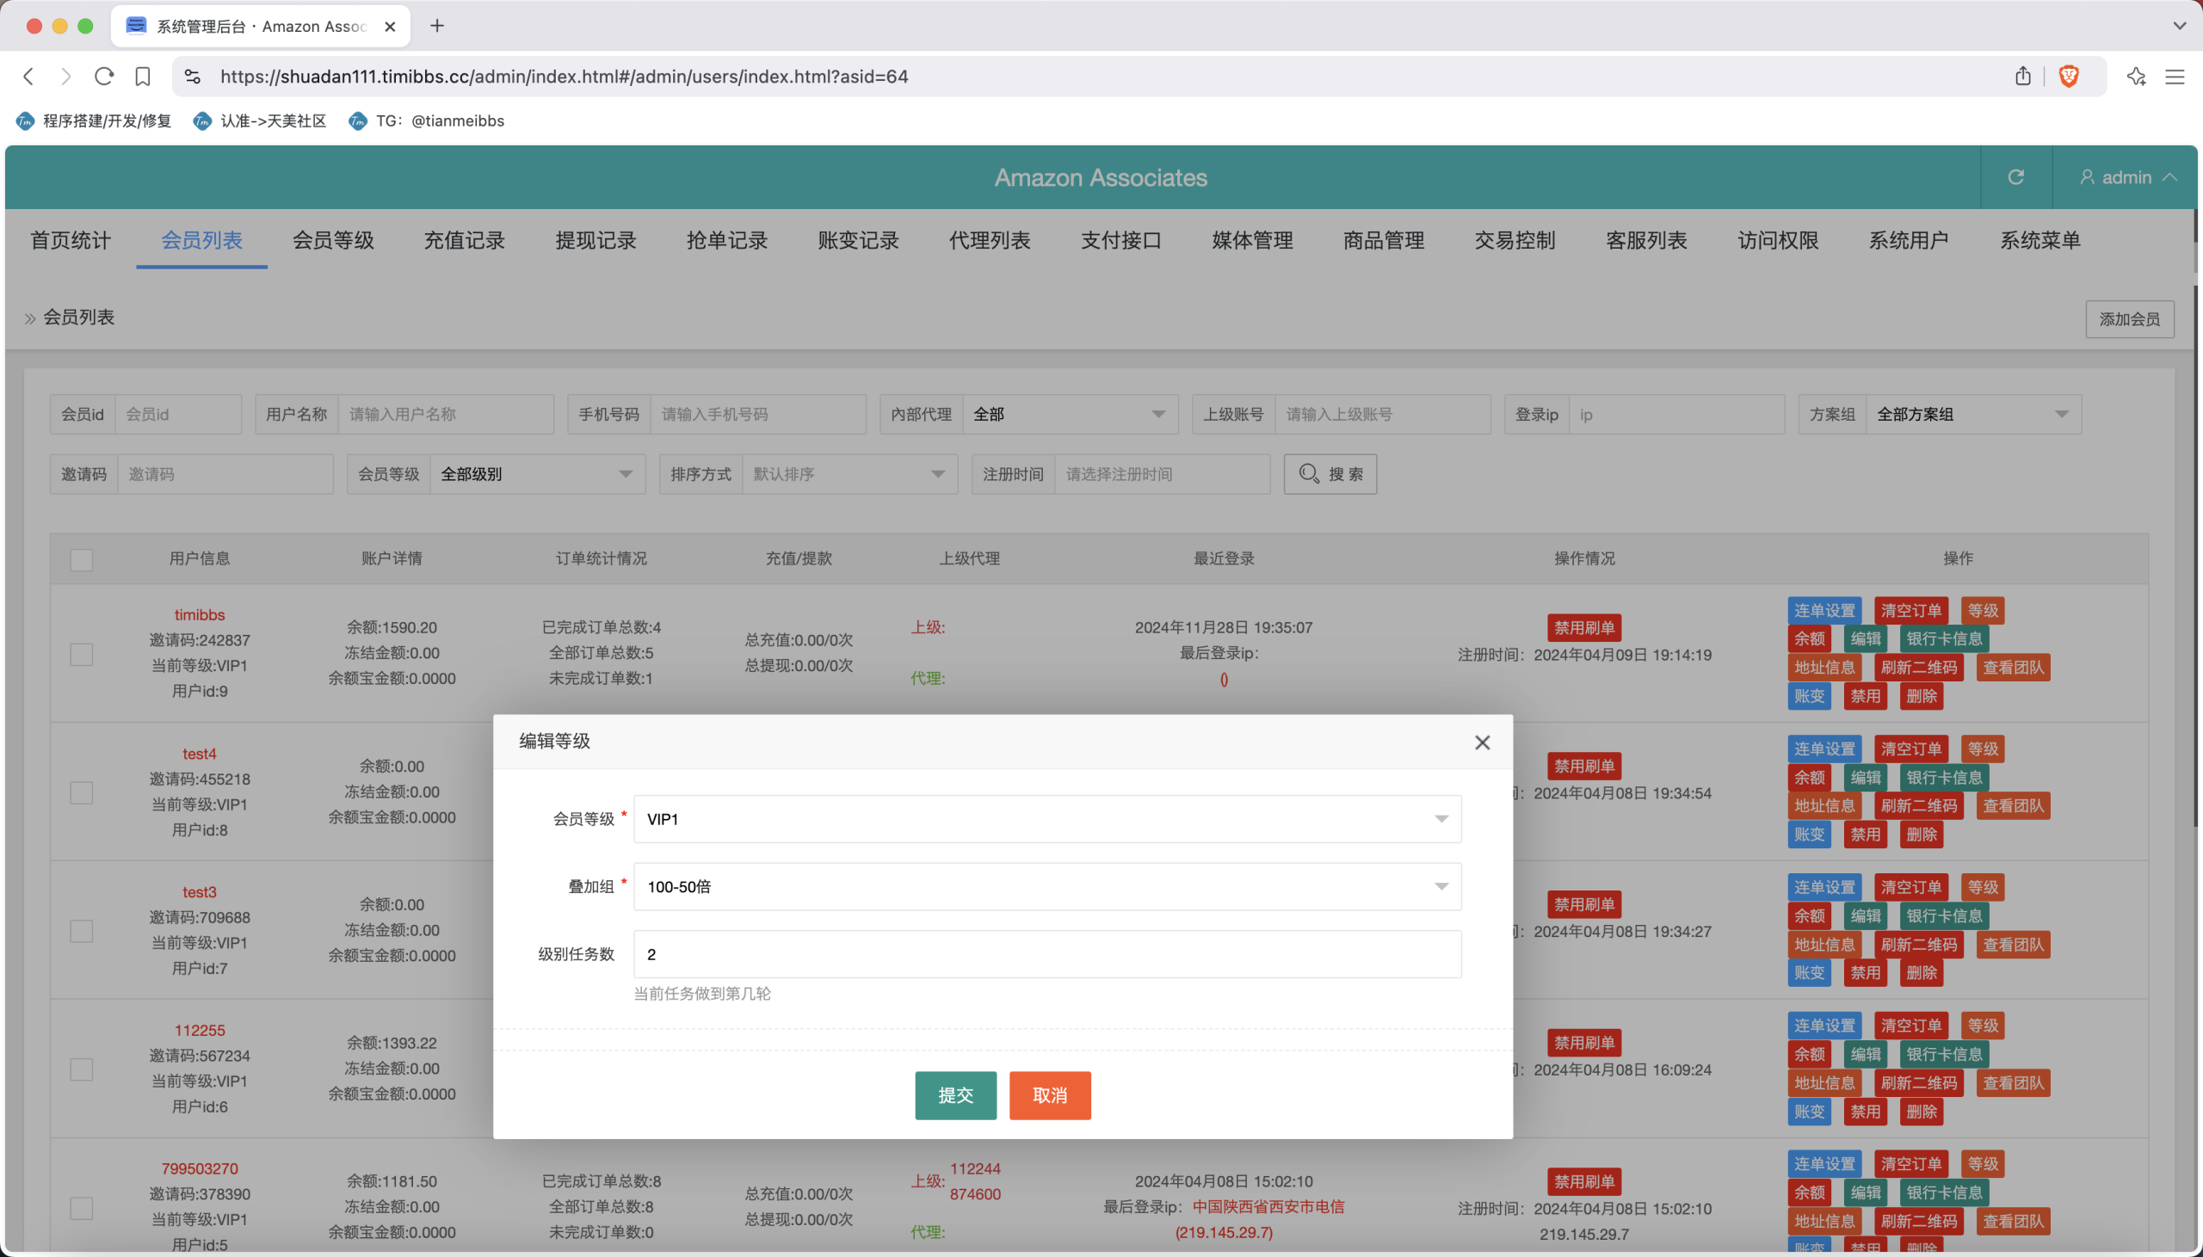Open the 交易控制 menu
The width and height of the screenshot is (2203, 1257).
[x=1514, y=240]
